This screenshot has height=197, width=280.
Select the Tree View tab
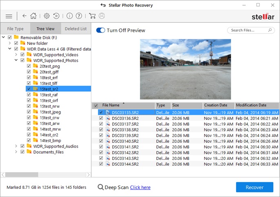46,29
